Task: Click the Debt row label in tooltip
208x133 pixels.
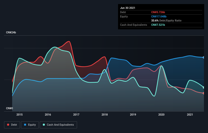Action: coord(123,12)
